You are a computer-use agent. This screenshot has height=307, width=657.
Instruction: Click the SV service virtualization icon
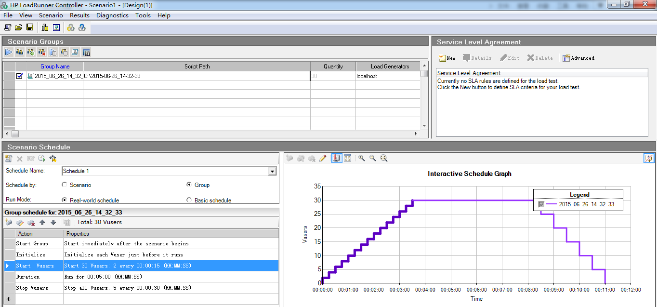pyautogui.click(x=87, y=52)
